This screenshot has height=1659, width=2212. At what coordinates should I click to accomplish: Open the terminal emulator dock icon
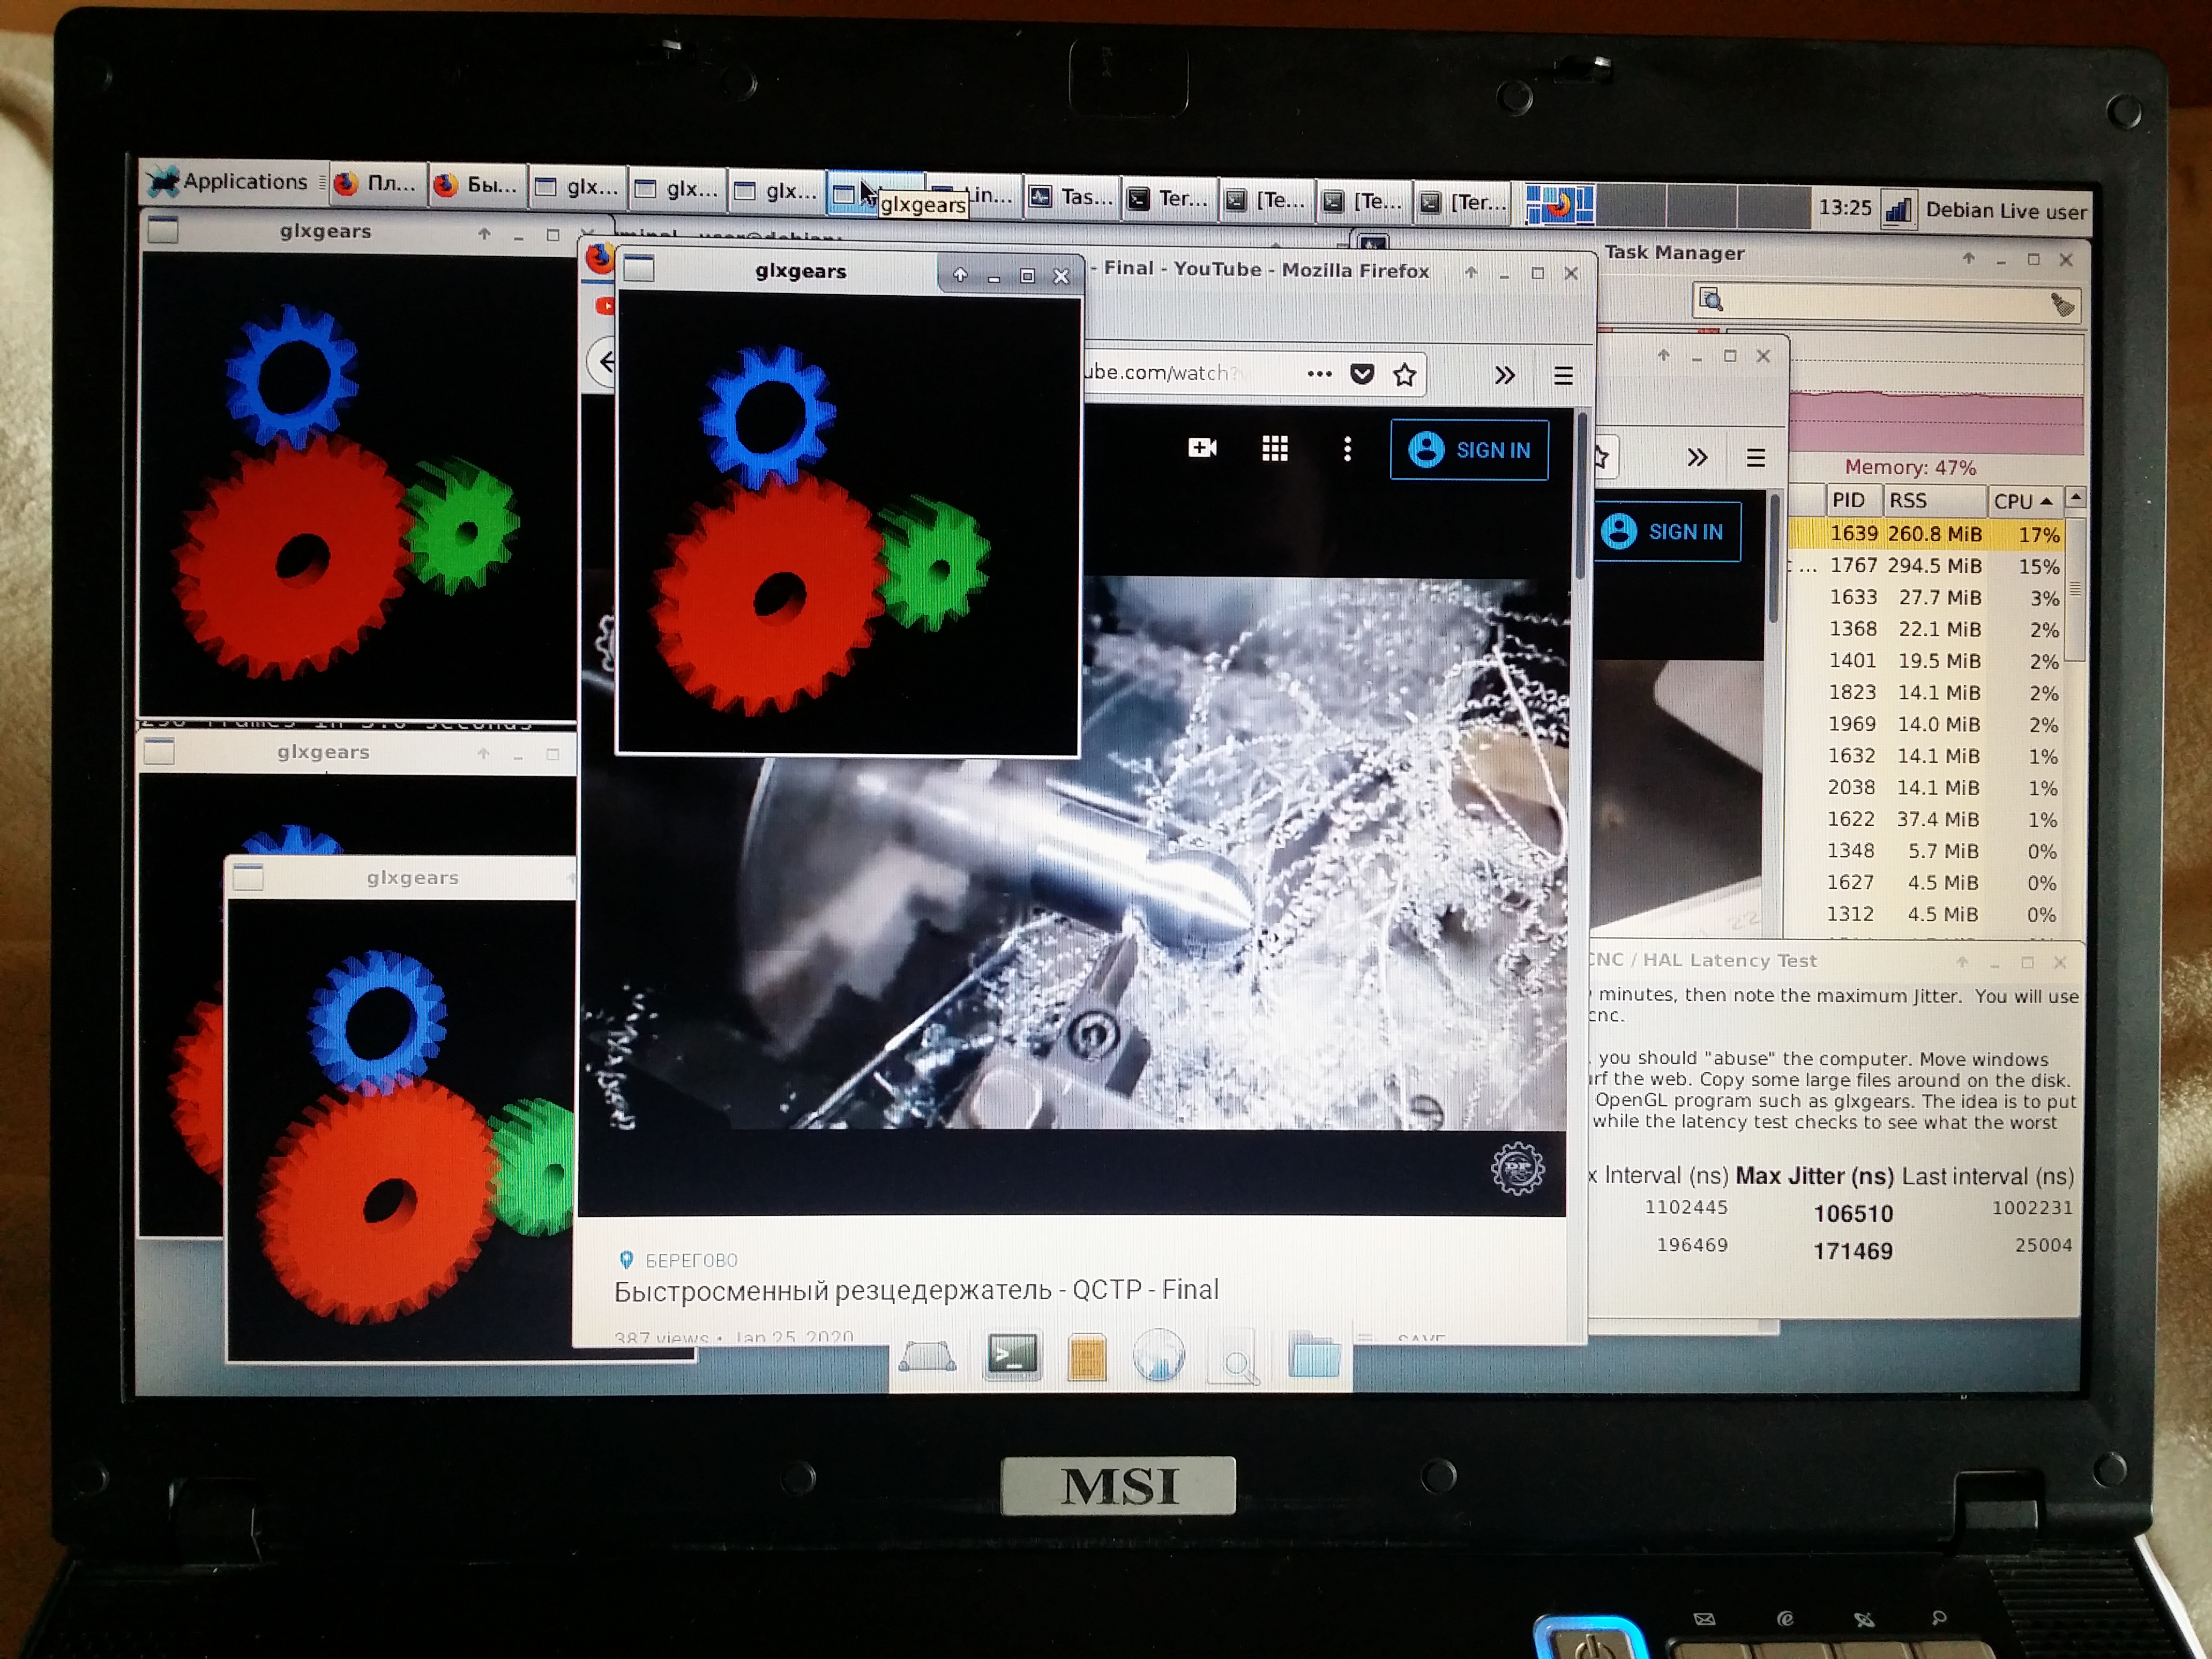(x=1011, y=1356)
